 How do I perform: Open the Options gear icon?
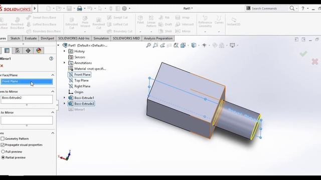pyautogui.click(x=124, y=8)
